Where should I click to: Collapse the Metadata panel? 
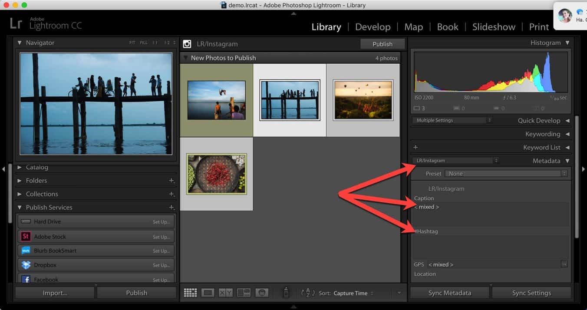(x=567, y=161)
